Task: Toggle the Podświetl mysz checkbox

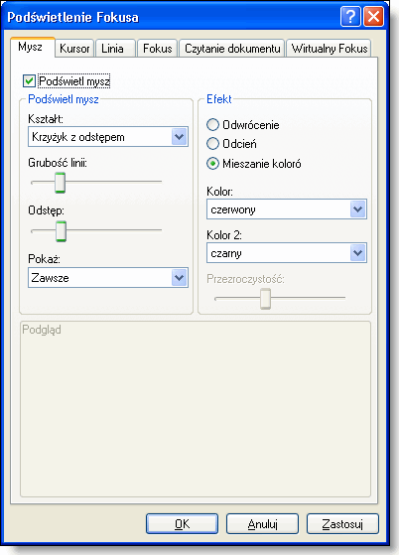Action: 29,81
